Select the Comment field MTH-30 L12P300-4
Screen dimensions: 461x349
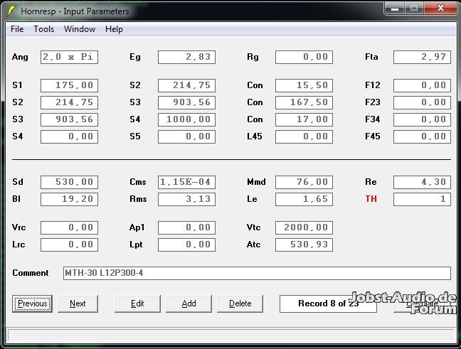coord(256,273)
